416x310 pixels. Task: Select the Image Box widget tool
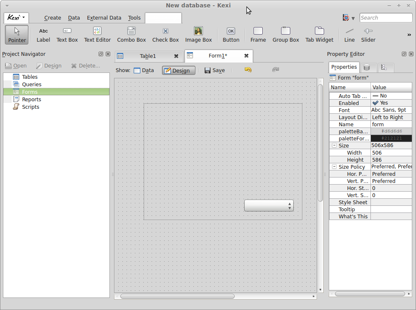click(x=198, y=35)
